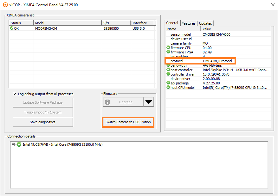The height and width of the screenshot is (196, 278).
Task: Click the protocol row label
Action: coord(177,61)
